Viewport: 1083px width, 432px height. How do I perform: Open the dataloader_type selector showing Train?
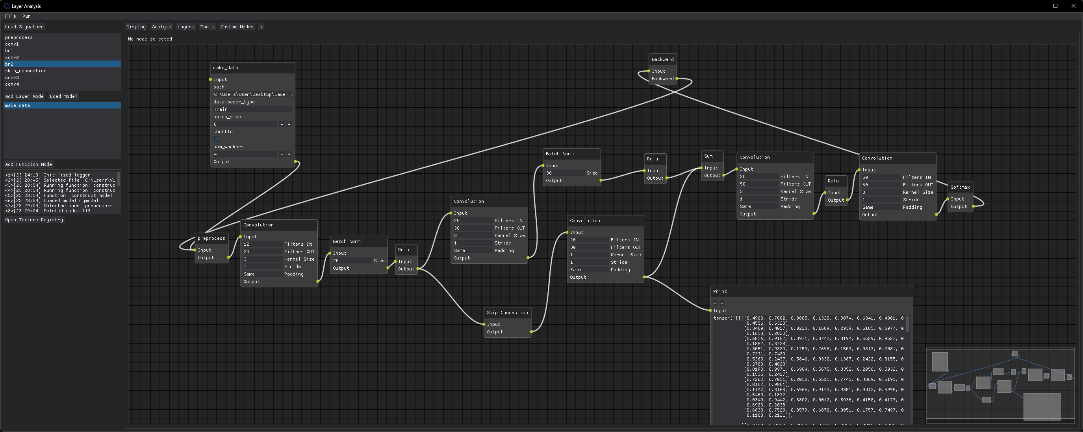click(x=252, y=109)
